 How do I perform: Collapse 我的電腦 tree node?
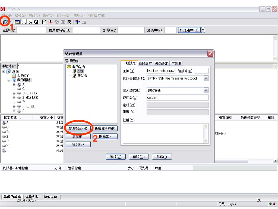[x=9, y=80]
